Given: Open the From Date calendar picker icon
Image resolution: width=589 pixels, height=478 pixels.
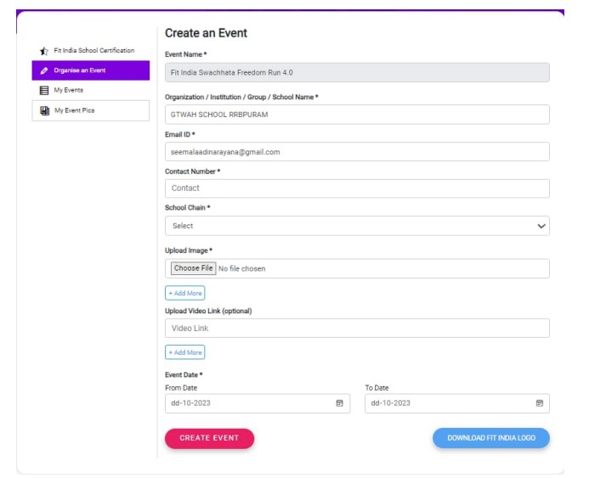Looking at the screenshot, I should coord(339,403).
